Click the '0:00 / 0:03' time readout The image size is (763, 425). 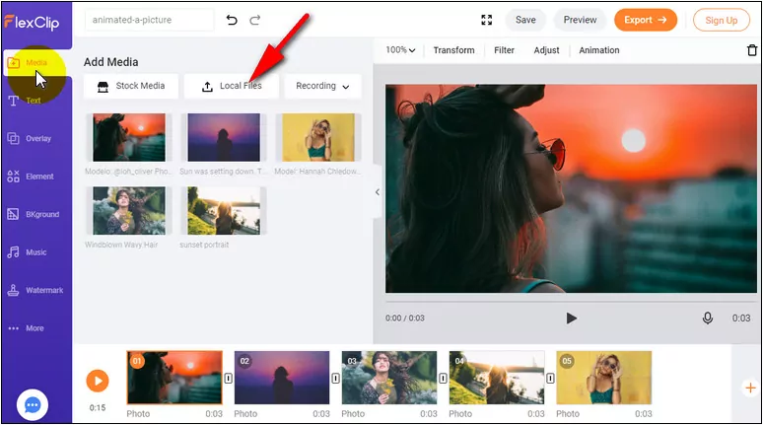tap(405, 318)
